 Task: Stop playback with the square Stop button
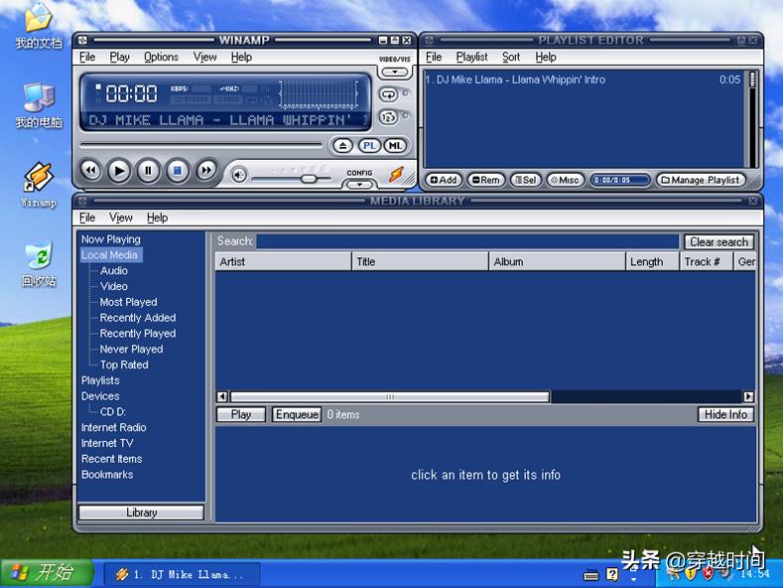177,171
